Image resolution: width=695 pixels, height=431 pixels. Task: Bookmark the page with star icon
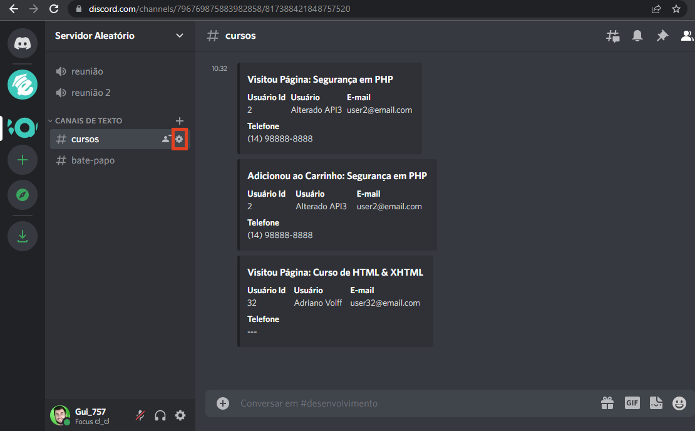click(676, 9)
